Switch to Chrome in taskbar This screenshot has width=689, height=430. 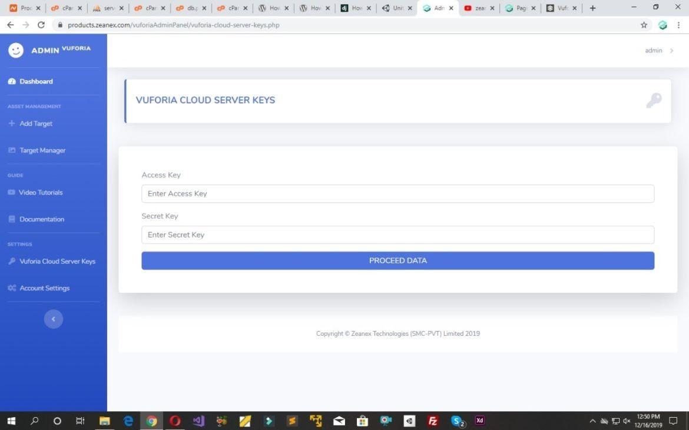click(151, 421)
